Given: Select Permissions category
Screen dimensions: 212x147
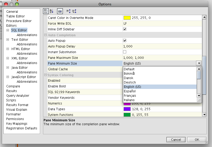Looking at the screenshot, I should [x=15, y=119].
